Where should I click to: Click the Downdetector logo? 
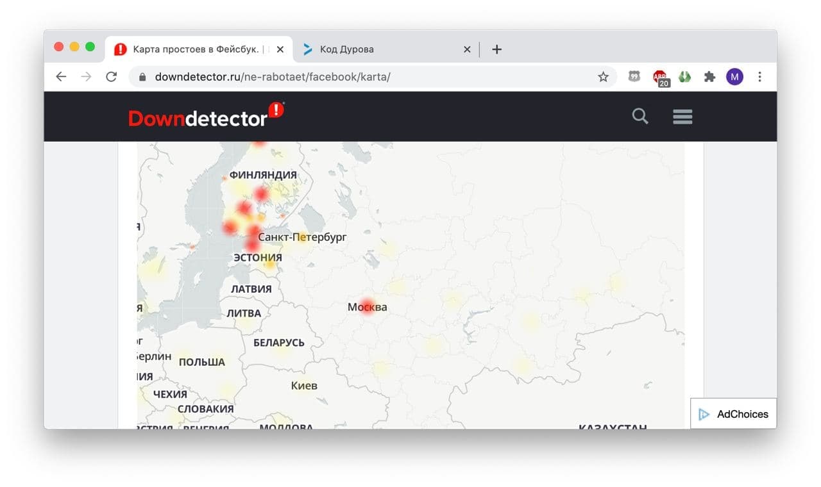pyautogui.click(x=206, y=115)
